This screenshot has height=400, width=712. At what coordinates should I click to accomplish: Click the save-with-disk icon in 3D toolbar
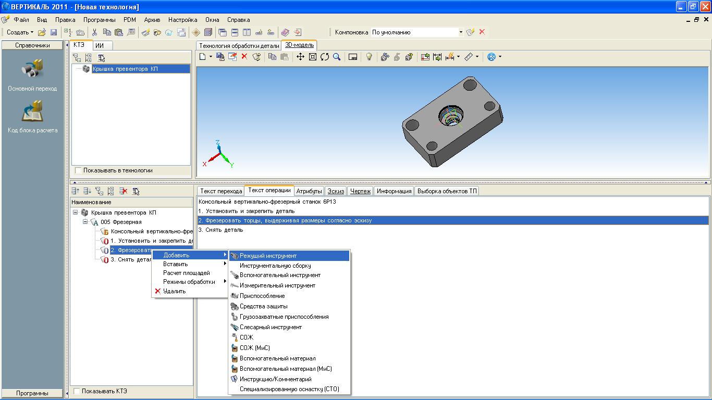point(220,57)
